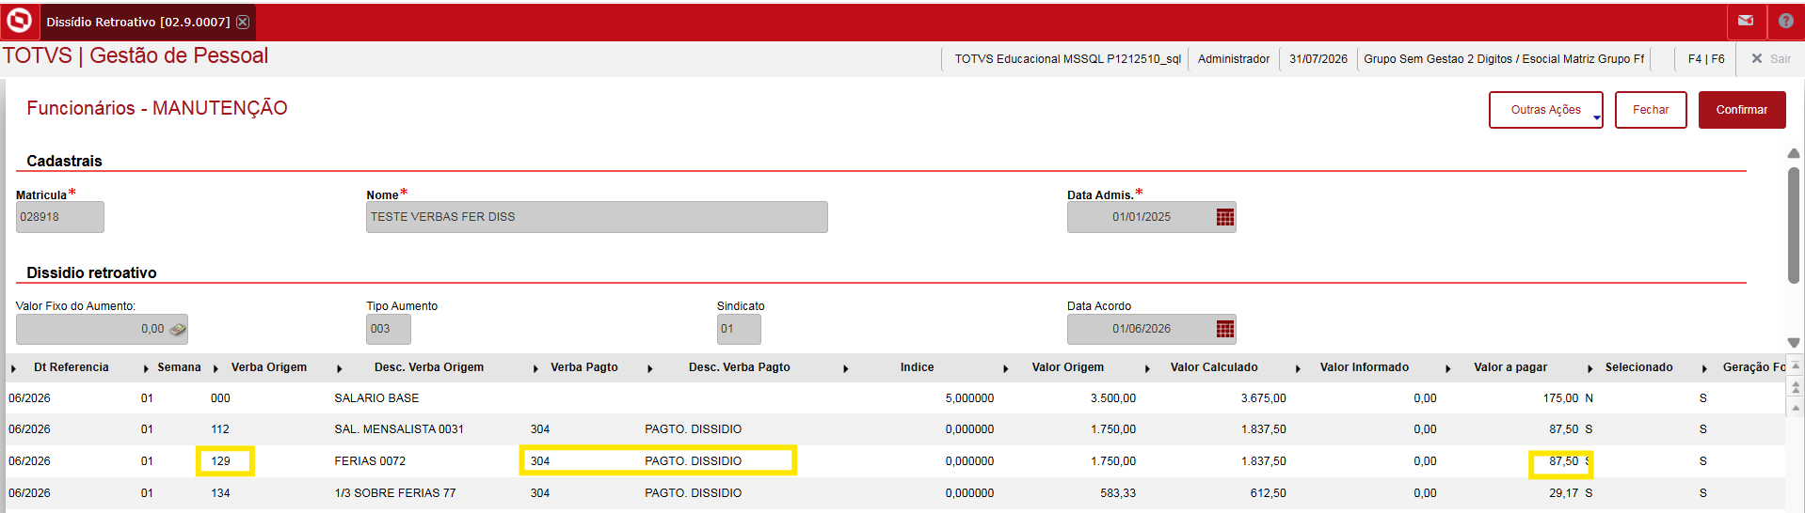Sort by Desc. Verba Pagto column header
This screenshot has width=1805, height=513.
point(740,367)
